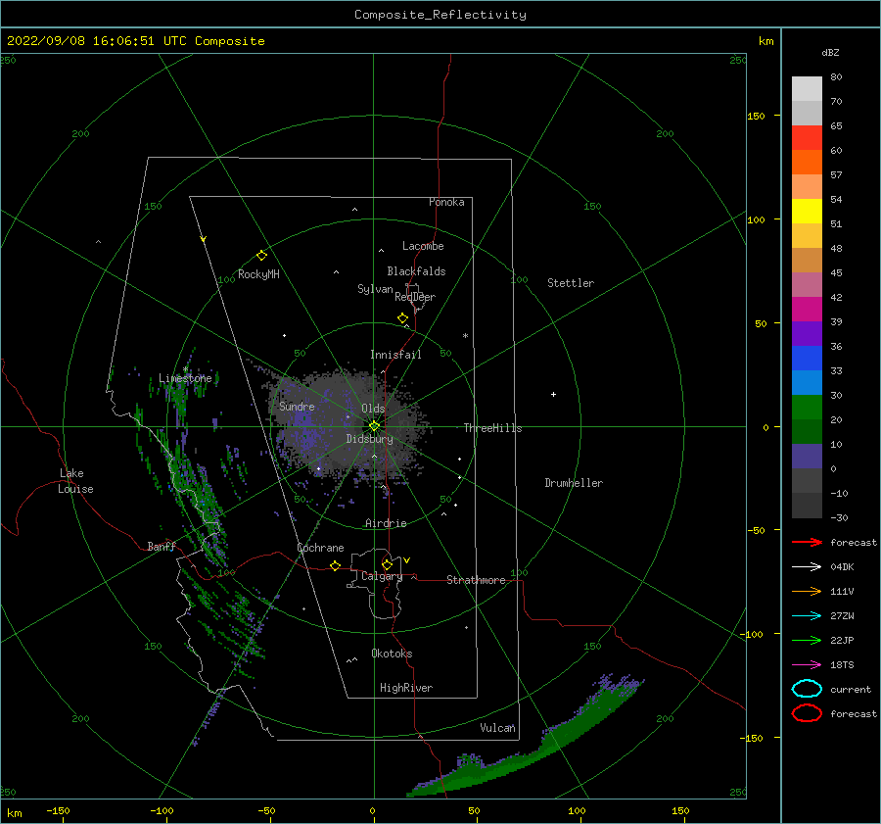Screen dimensions: 881x824
Task: Click the green 22JP arrow icon
Action: (x=807, y=640)
